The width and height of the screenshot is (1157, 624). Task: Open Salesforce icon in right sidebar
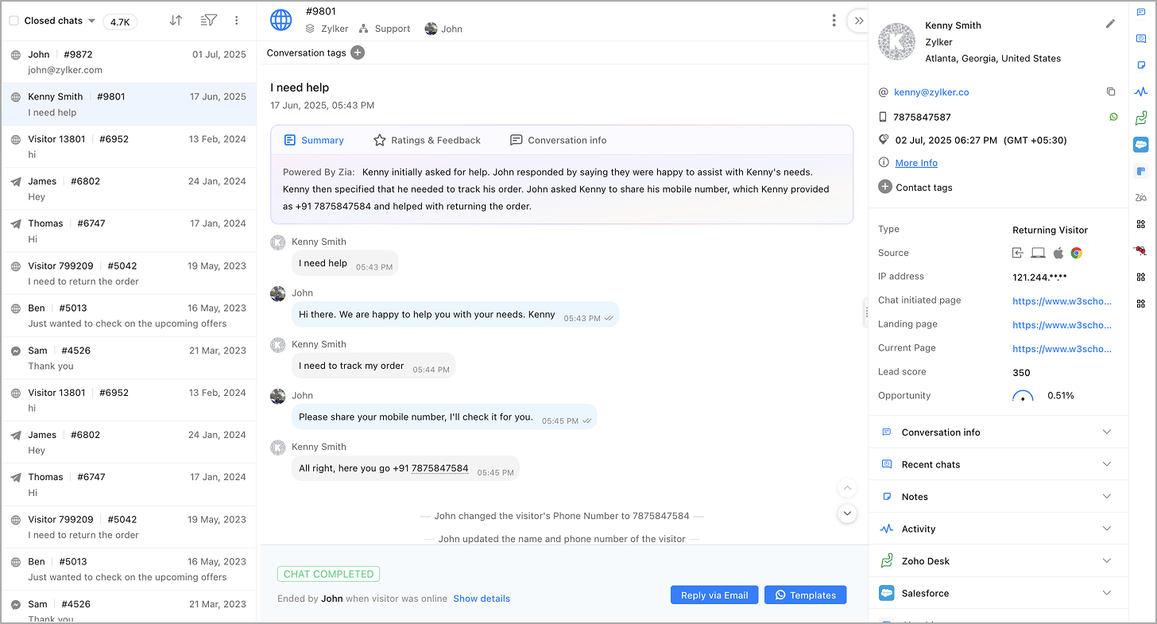click(1141, 145)
